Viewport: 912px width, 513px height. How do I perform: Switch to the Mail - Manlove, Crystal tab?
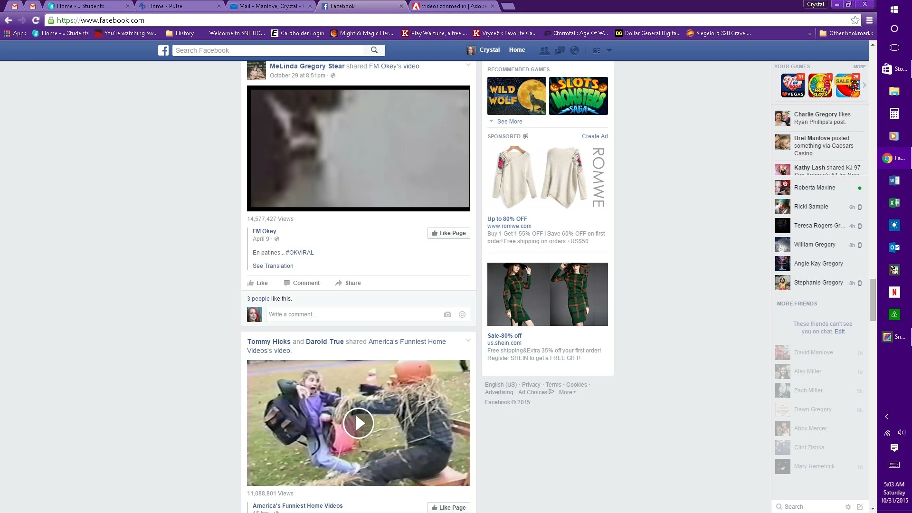(x=271, y=6)
